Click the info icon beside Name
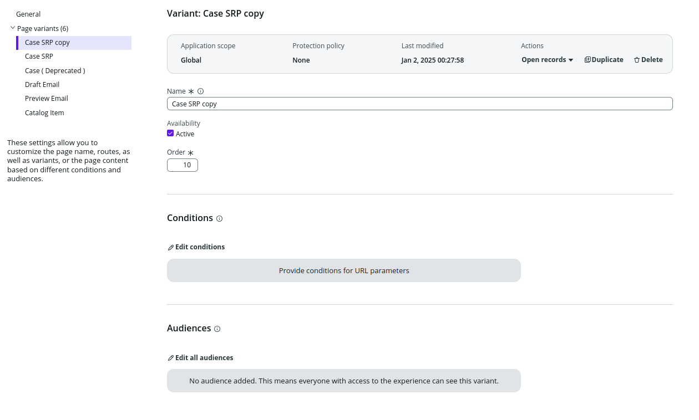This screenshot has height=420, width=699. tap(201, 91)
